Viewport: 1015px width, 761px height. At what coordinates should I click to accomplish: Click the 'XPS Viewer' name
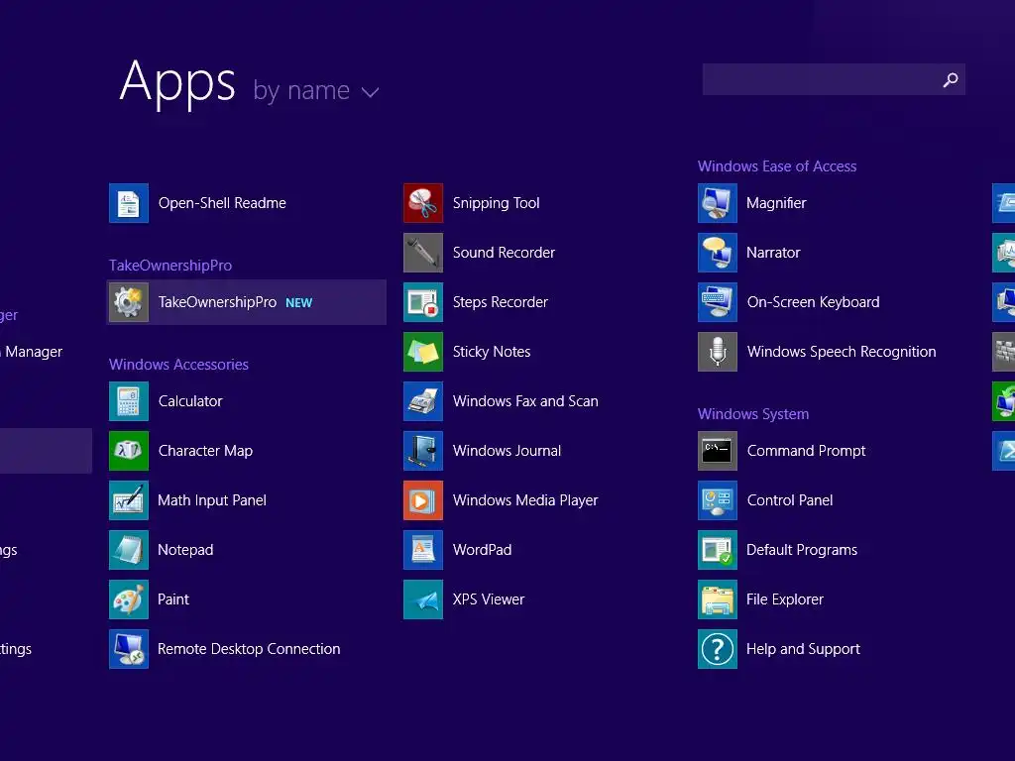coord(488,599)
